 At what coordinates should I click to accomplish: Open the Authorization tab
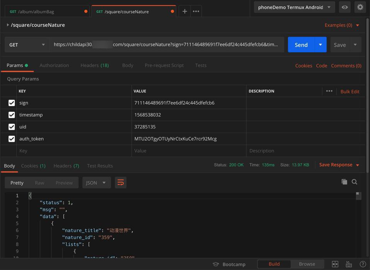(54, 65)
